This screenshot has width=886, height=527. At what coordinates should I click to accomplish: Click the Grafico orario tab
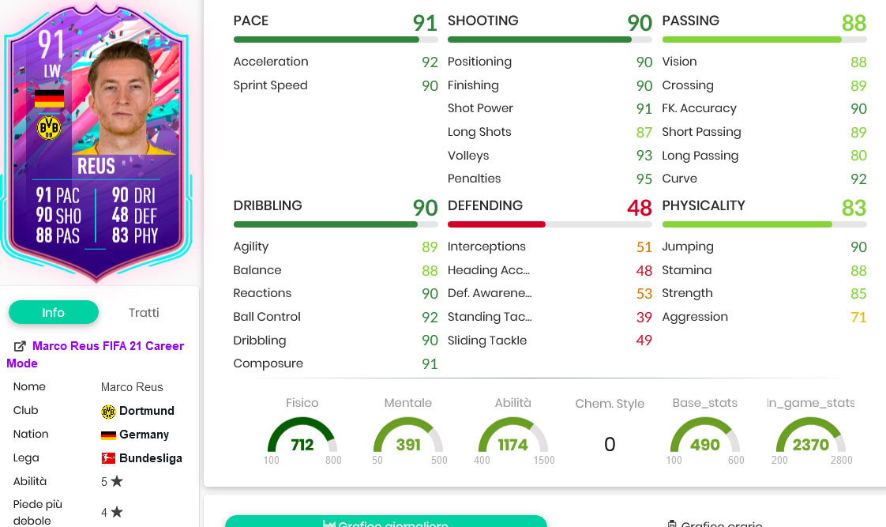[715, 524]
